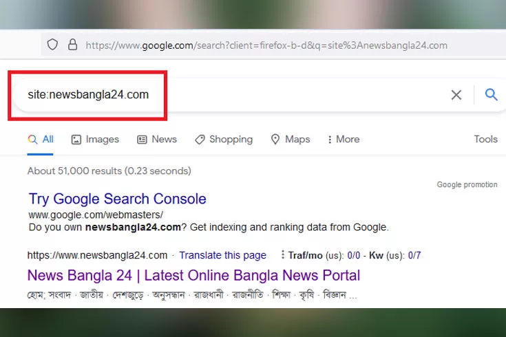Switch to the News tab

157,140
